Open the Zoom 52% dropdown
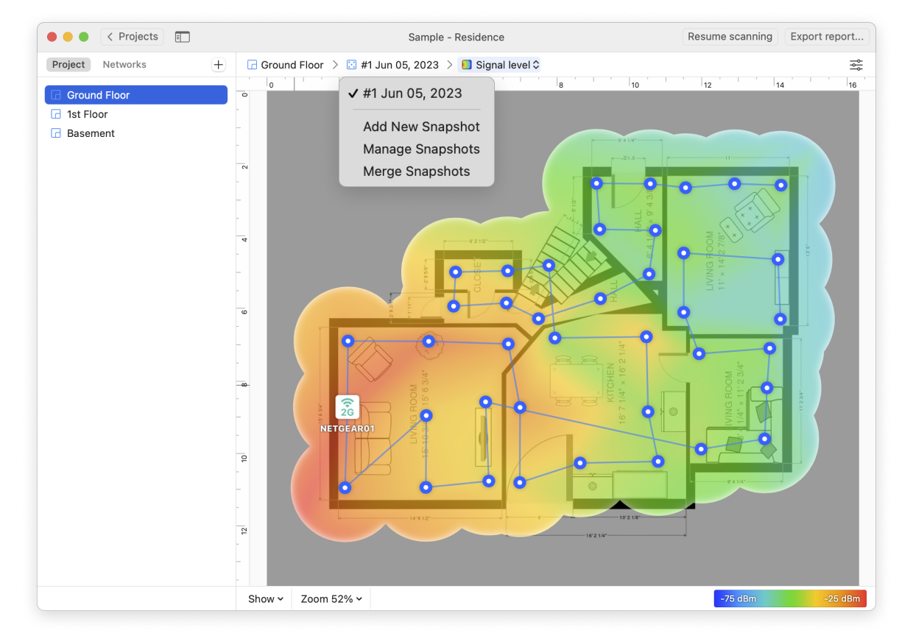The height and width of the screenshot is (633, 913). [331, 599]
